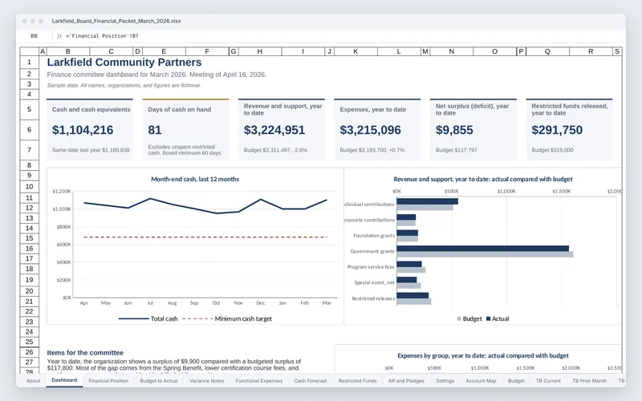Viewport: 642px width, 401px height.
Task: Click 'Month-end cash, last 12 months' chart title
Action: pyautogui.click(x=195, y=179)
